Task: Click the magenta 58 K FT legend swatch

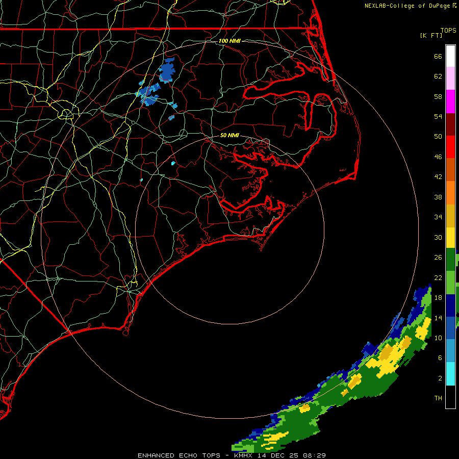Action: [x=450, y=101]
